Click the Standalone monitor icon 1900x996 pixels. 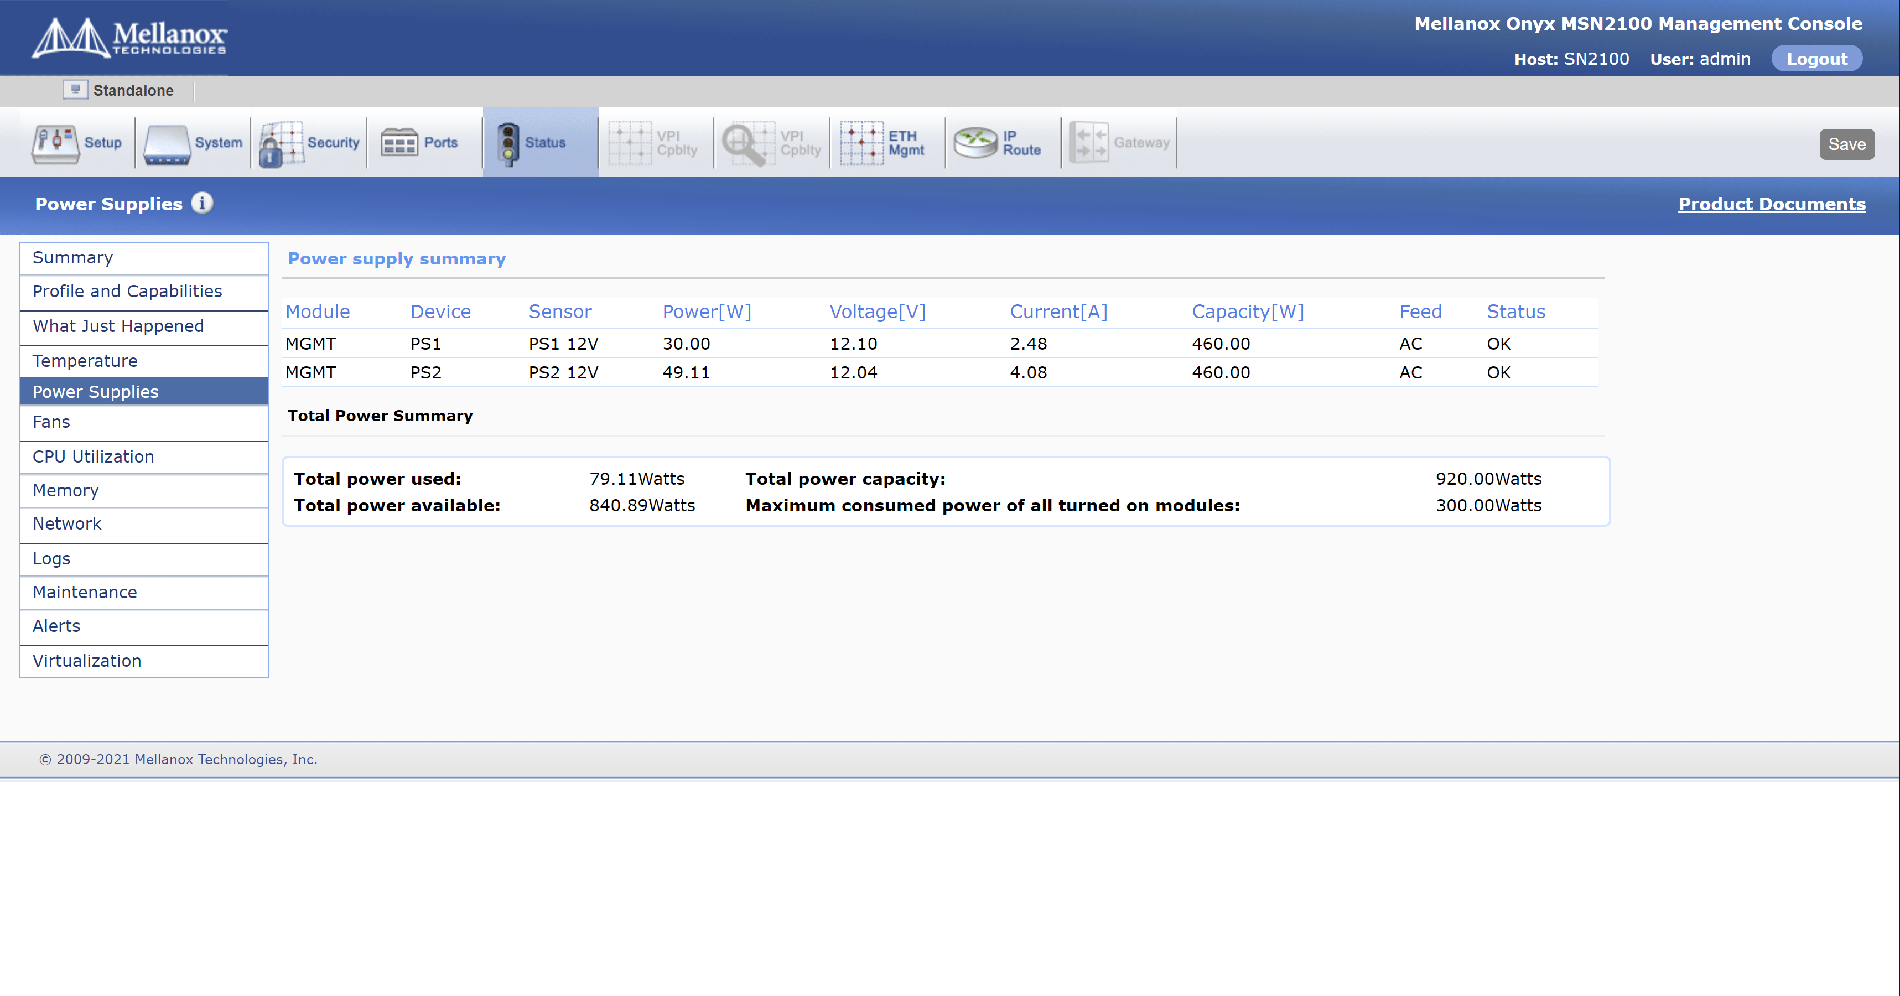coord(75,90)
